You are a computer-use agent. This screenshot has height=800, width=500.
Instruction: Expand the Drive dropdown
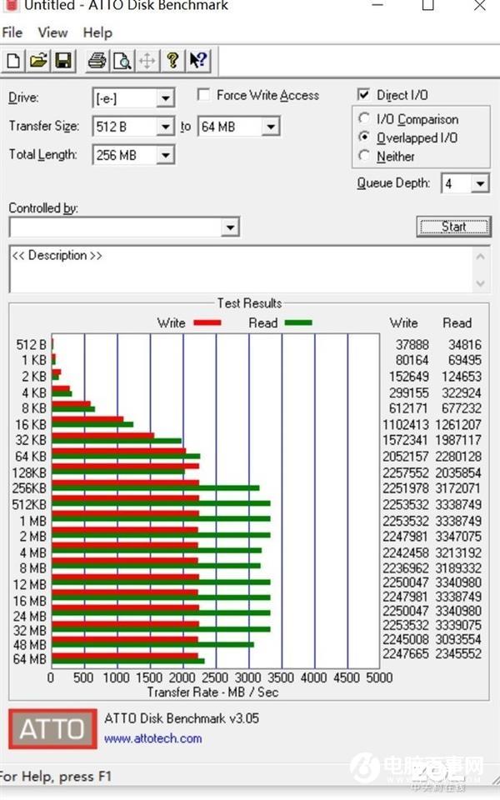(x=165, y=98)
